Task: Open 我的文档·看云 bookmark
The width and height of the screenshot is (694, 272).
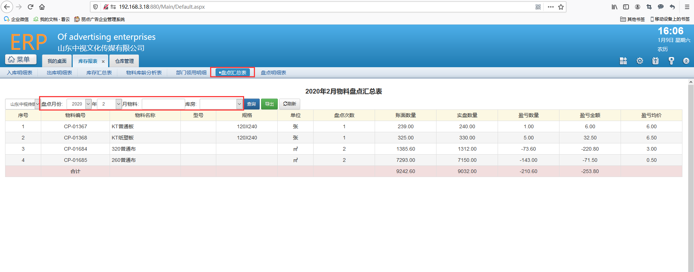Action: point(51,19)
